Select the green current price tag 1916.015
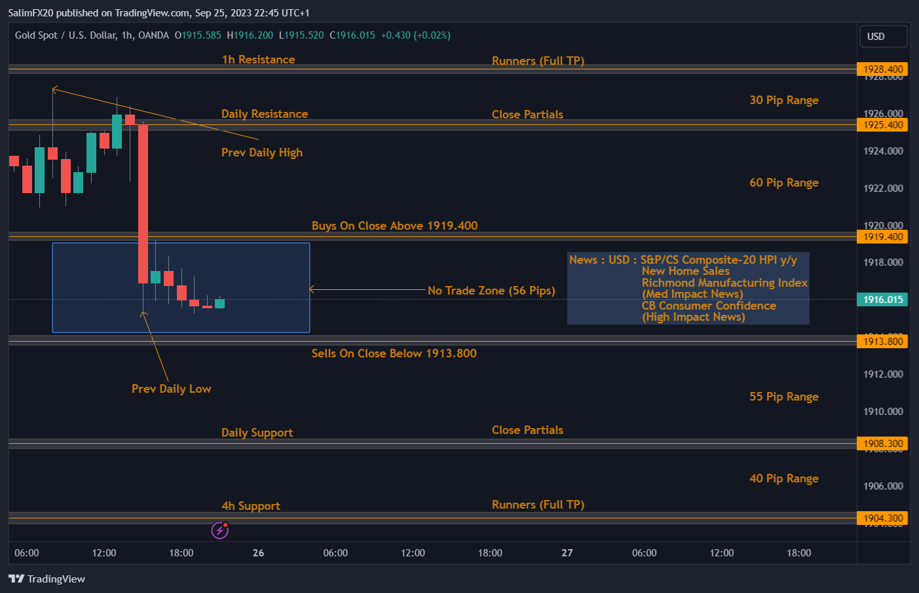The height and width of the screenshot is (593, 919). point(881,299)
